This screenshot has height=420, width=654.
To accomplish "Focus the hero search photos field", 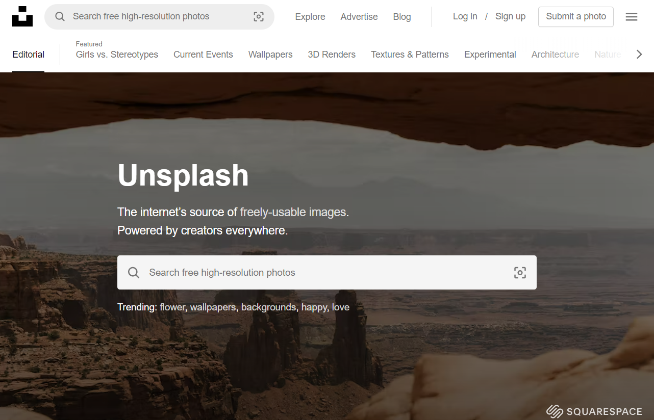I will (x=326, y=273).
